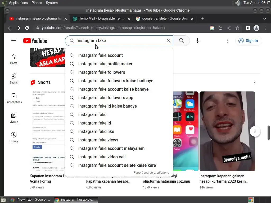The image size is (271, 203).
Task: Choose 'instagram fake account malayalam' suggestion
Action: pyautogui.click(x=119, y=149)
